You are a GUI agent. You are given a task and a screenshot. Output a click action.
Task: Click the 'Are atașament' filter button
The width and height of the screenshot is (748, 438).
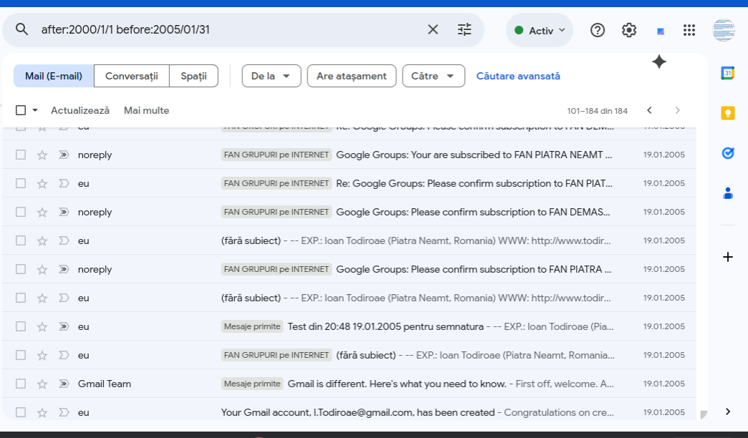point(351,76)
